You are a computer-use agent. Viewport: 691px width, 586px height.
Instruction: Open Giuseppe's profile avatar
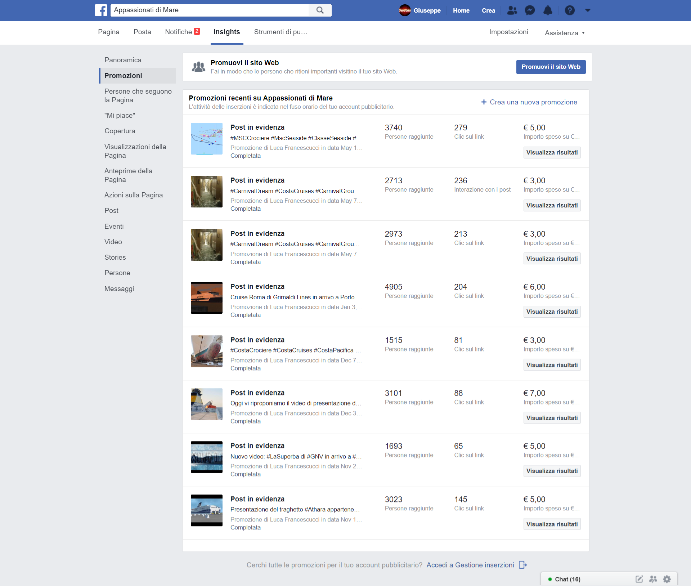[x=405, y=10]
